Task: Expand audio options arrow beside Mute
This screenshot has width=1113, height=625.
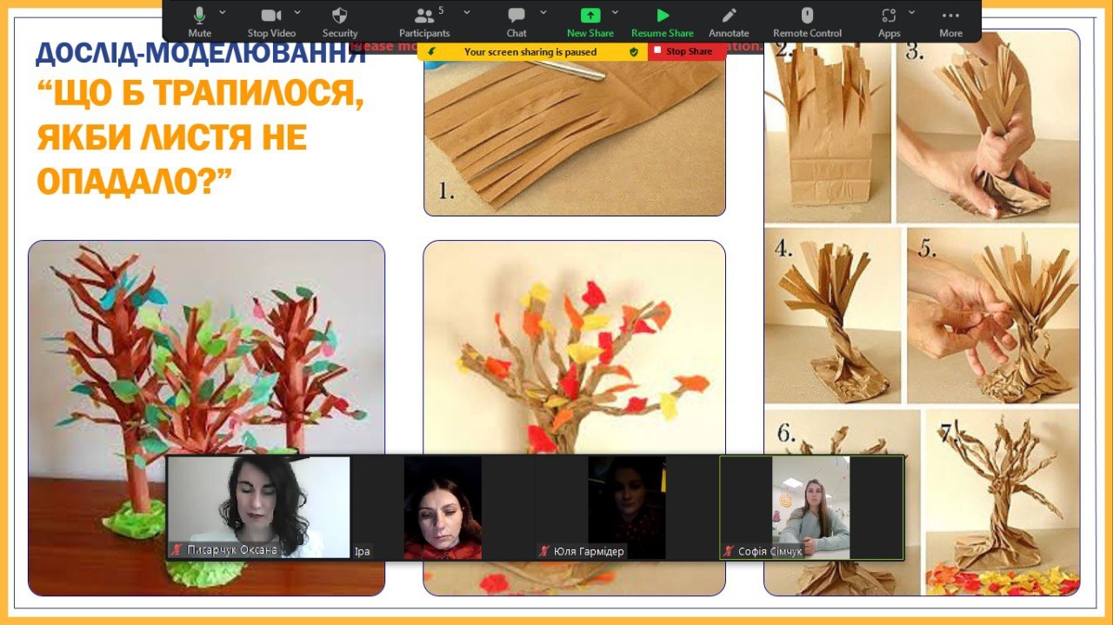Action: pos(223,12)
